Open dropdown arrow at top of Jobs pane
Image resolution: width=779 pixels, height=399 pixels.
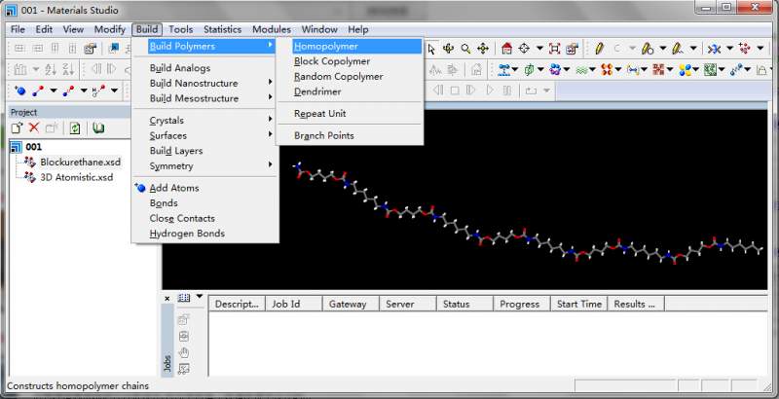200,297
